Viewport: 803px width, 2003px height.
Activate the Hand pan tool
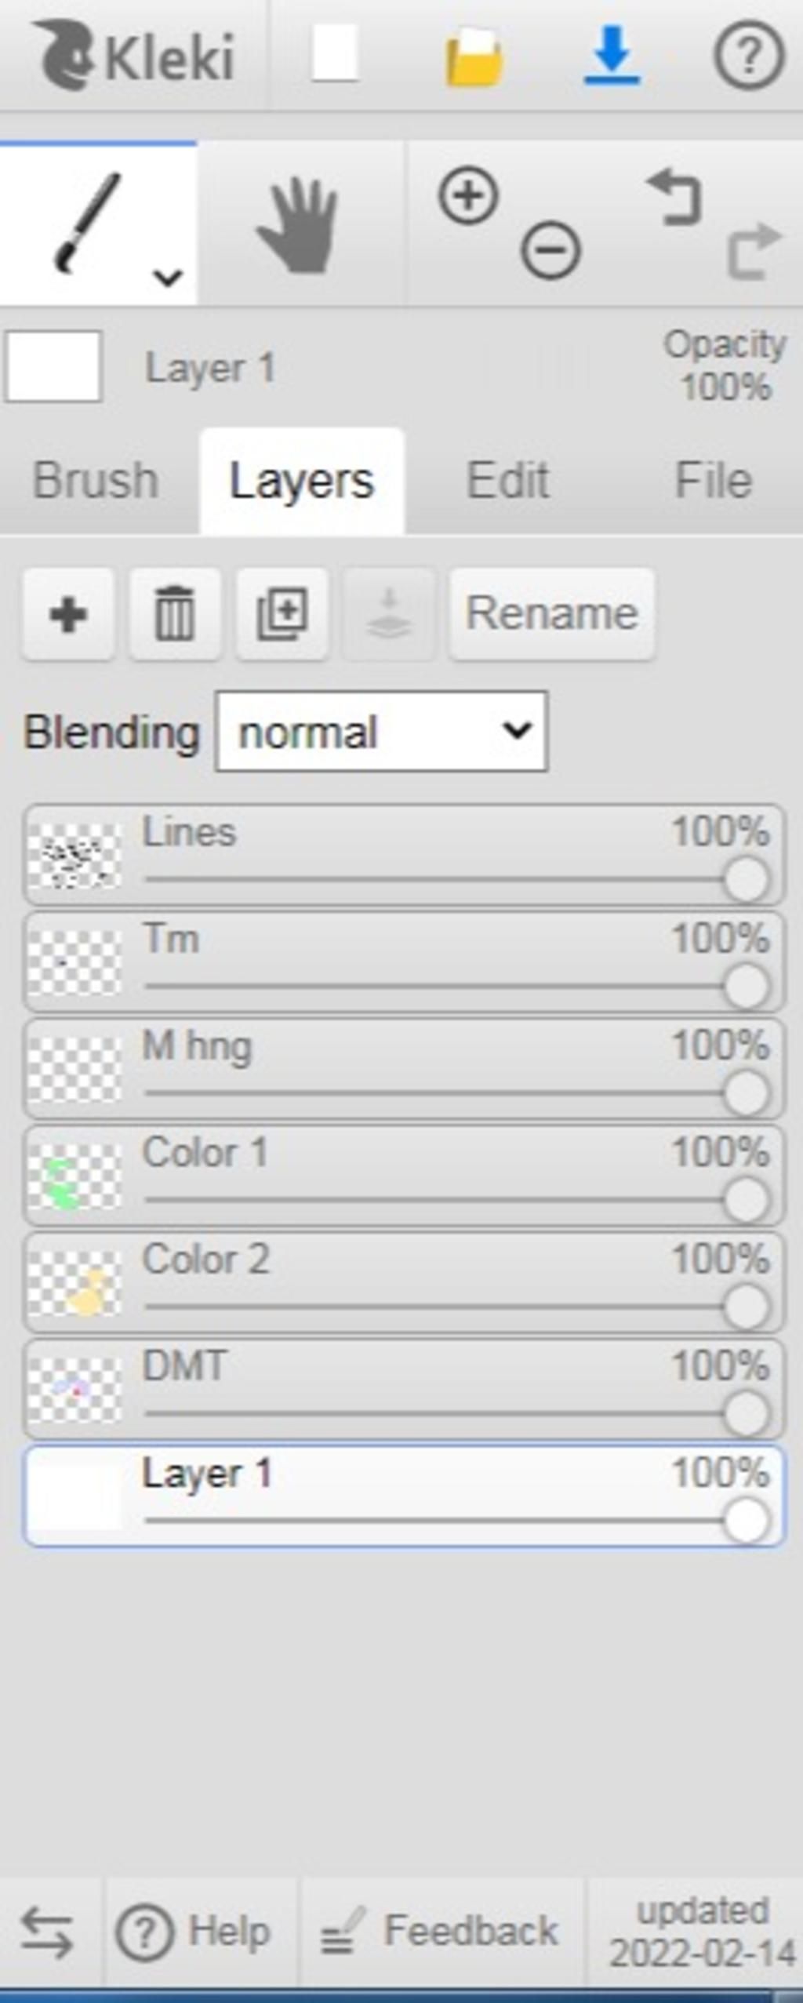pyautogui.click(x=299, y=225)
